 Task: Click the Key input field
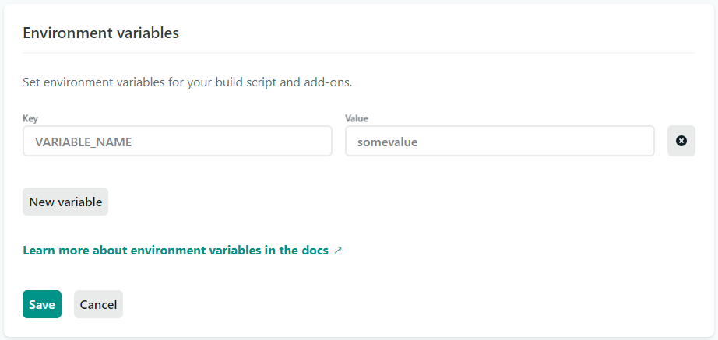(x=178, y=141)
